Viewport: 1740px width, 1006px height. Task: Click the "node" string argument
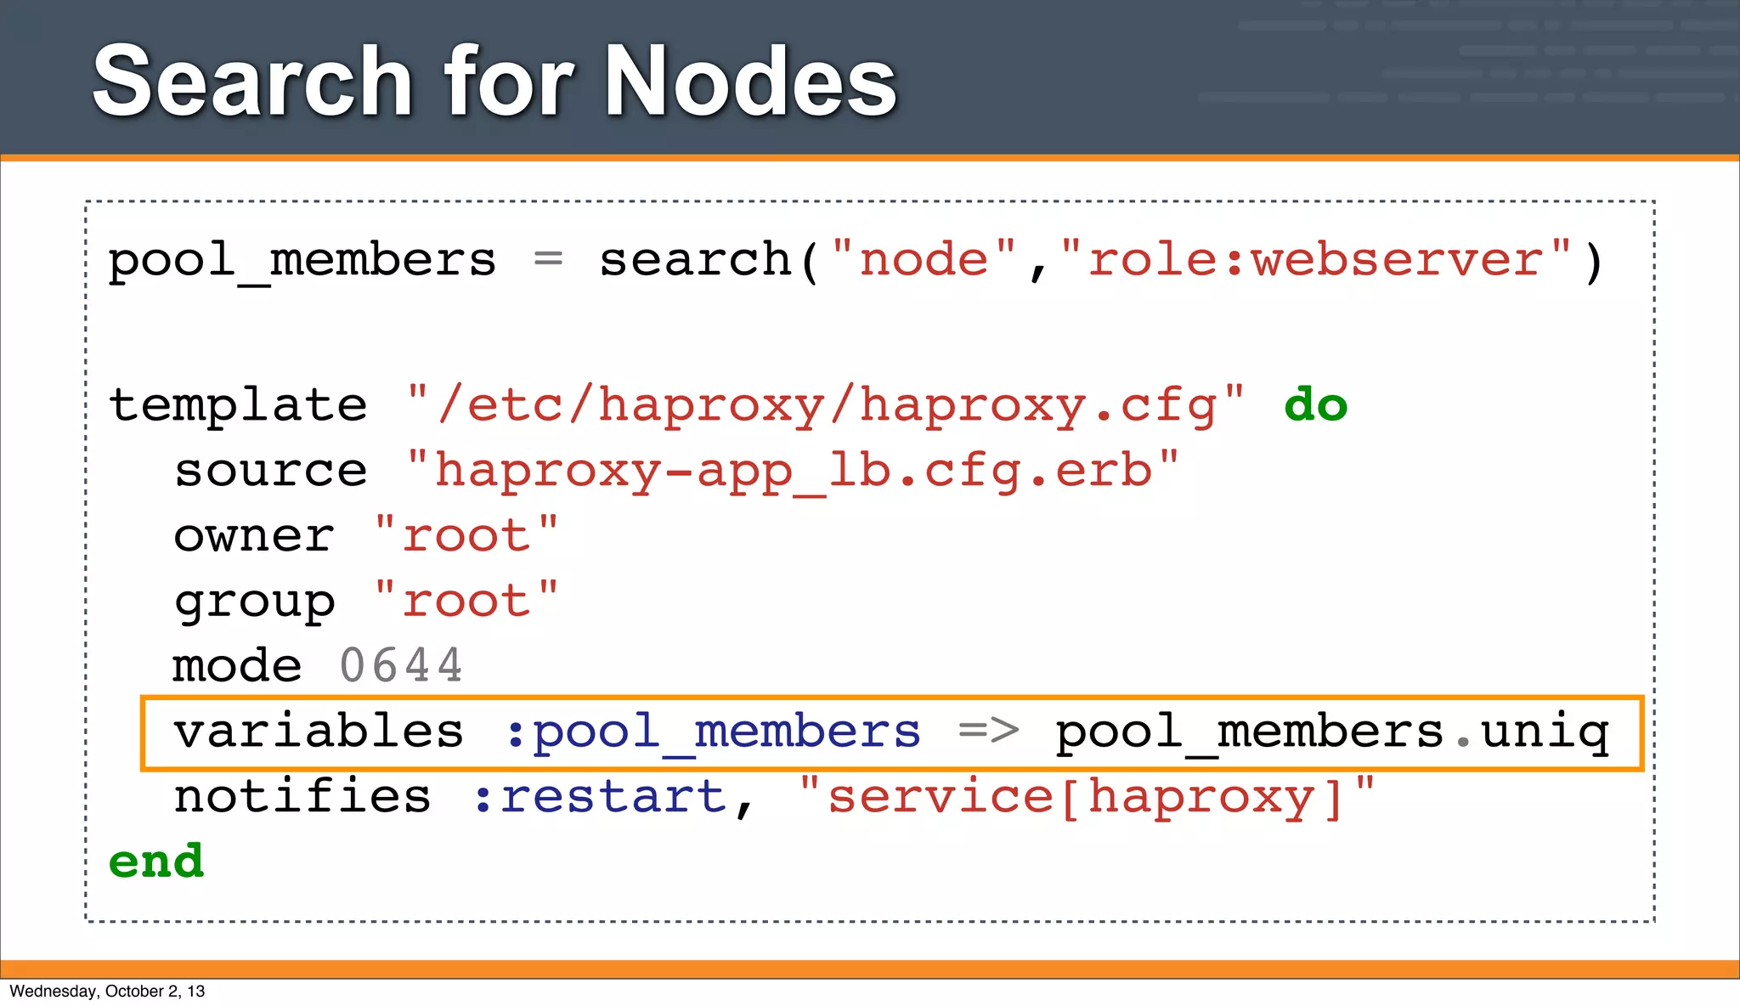[924, 258]
